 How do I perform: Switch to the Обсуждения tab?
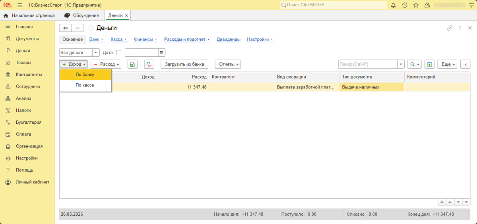[x=83, y=15]
